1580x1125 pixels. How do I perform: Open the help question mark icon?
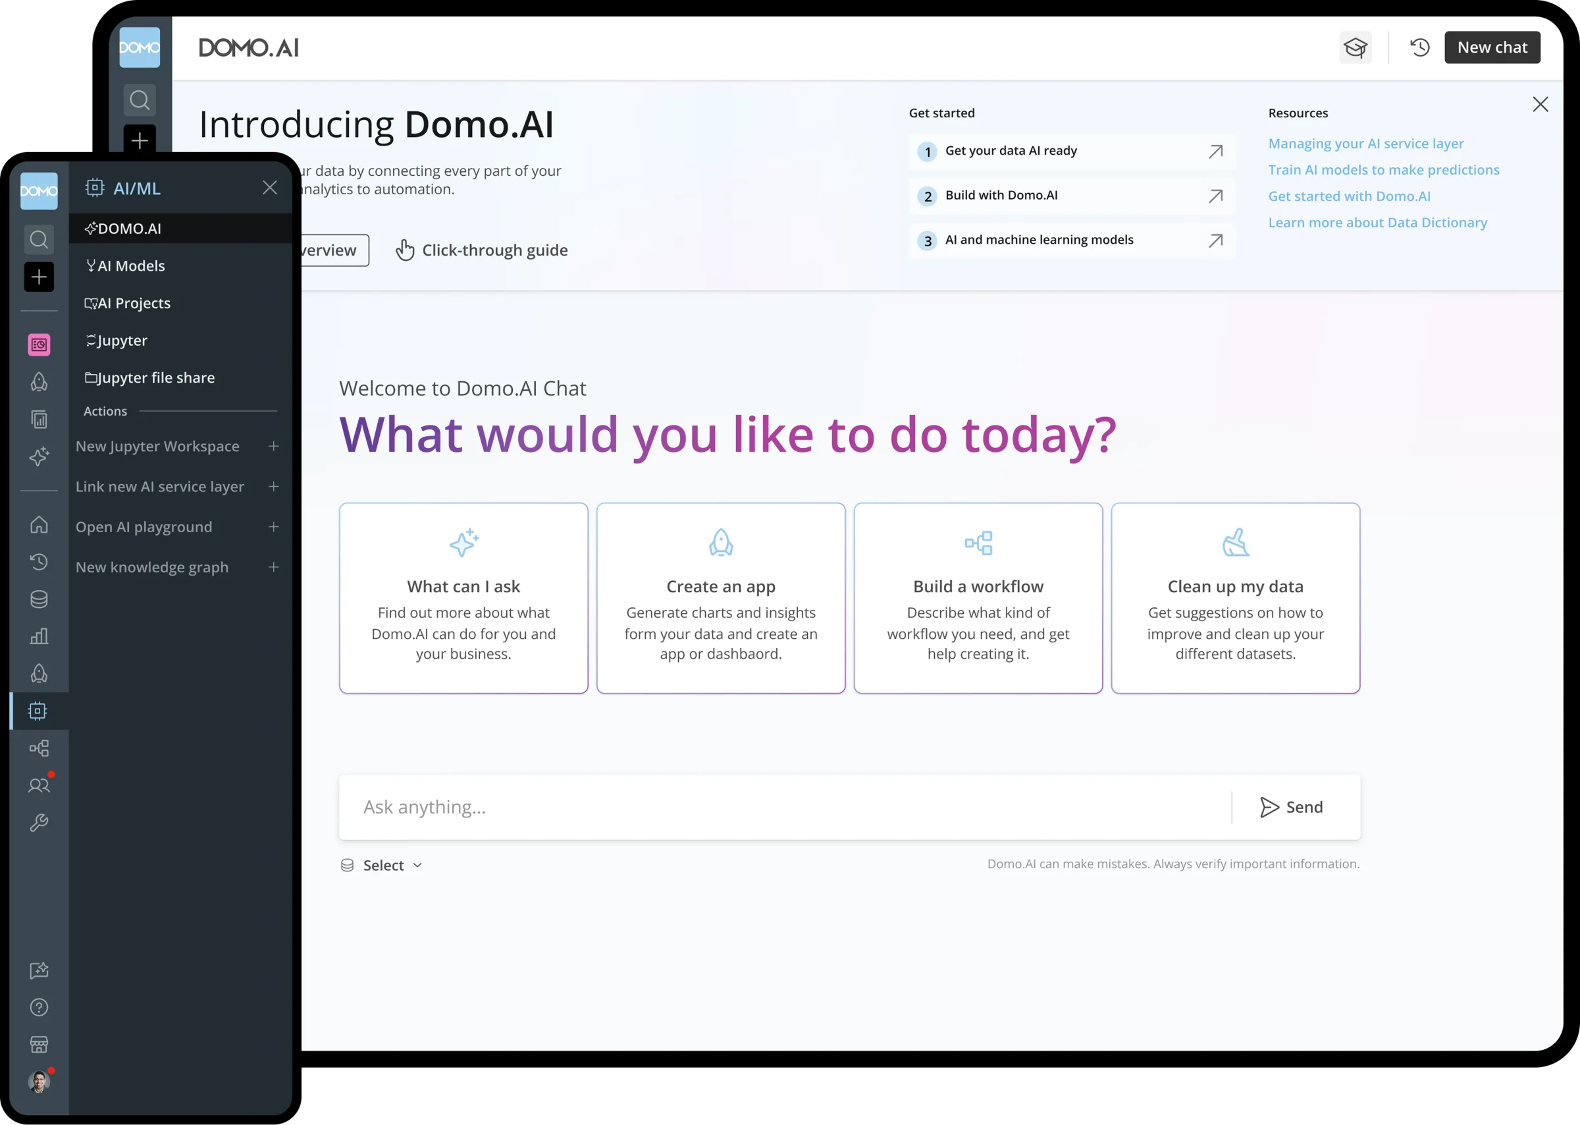click(x=39, y=1007)
